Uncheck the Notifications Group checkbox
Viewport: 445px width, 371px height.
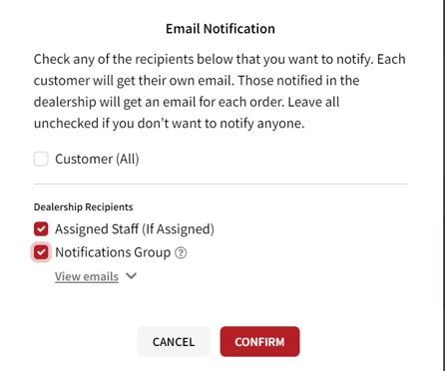click(x=41, y=252)
